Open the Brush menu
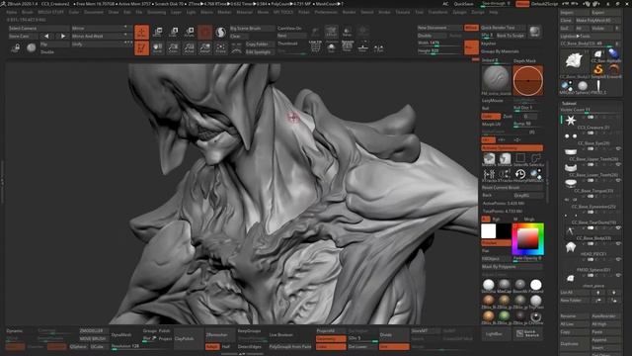632x356 pixels. point(28,12)
